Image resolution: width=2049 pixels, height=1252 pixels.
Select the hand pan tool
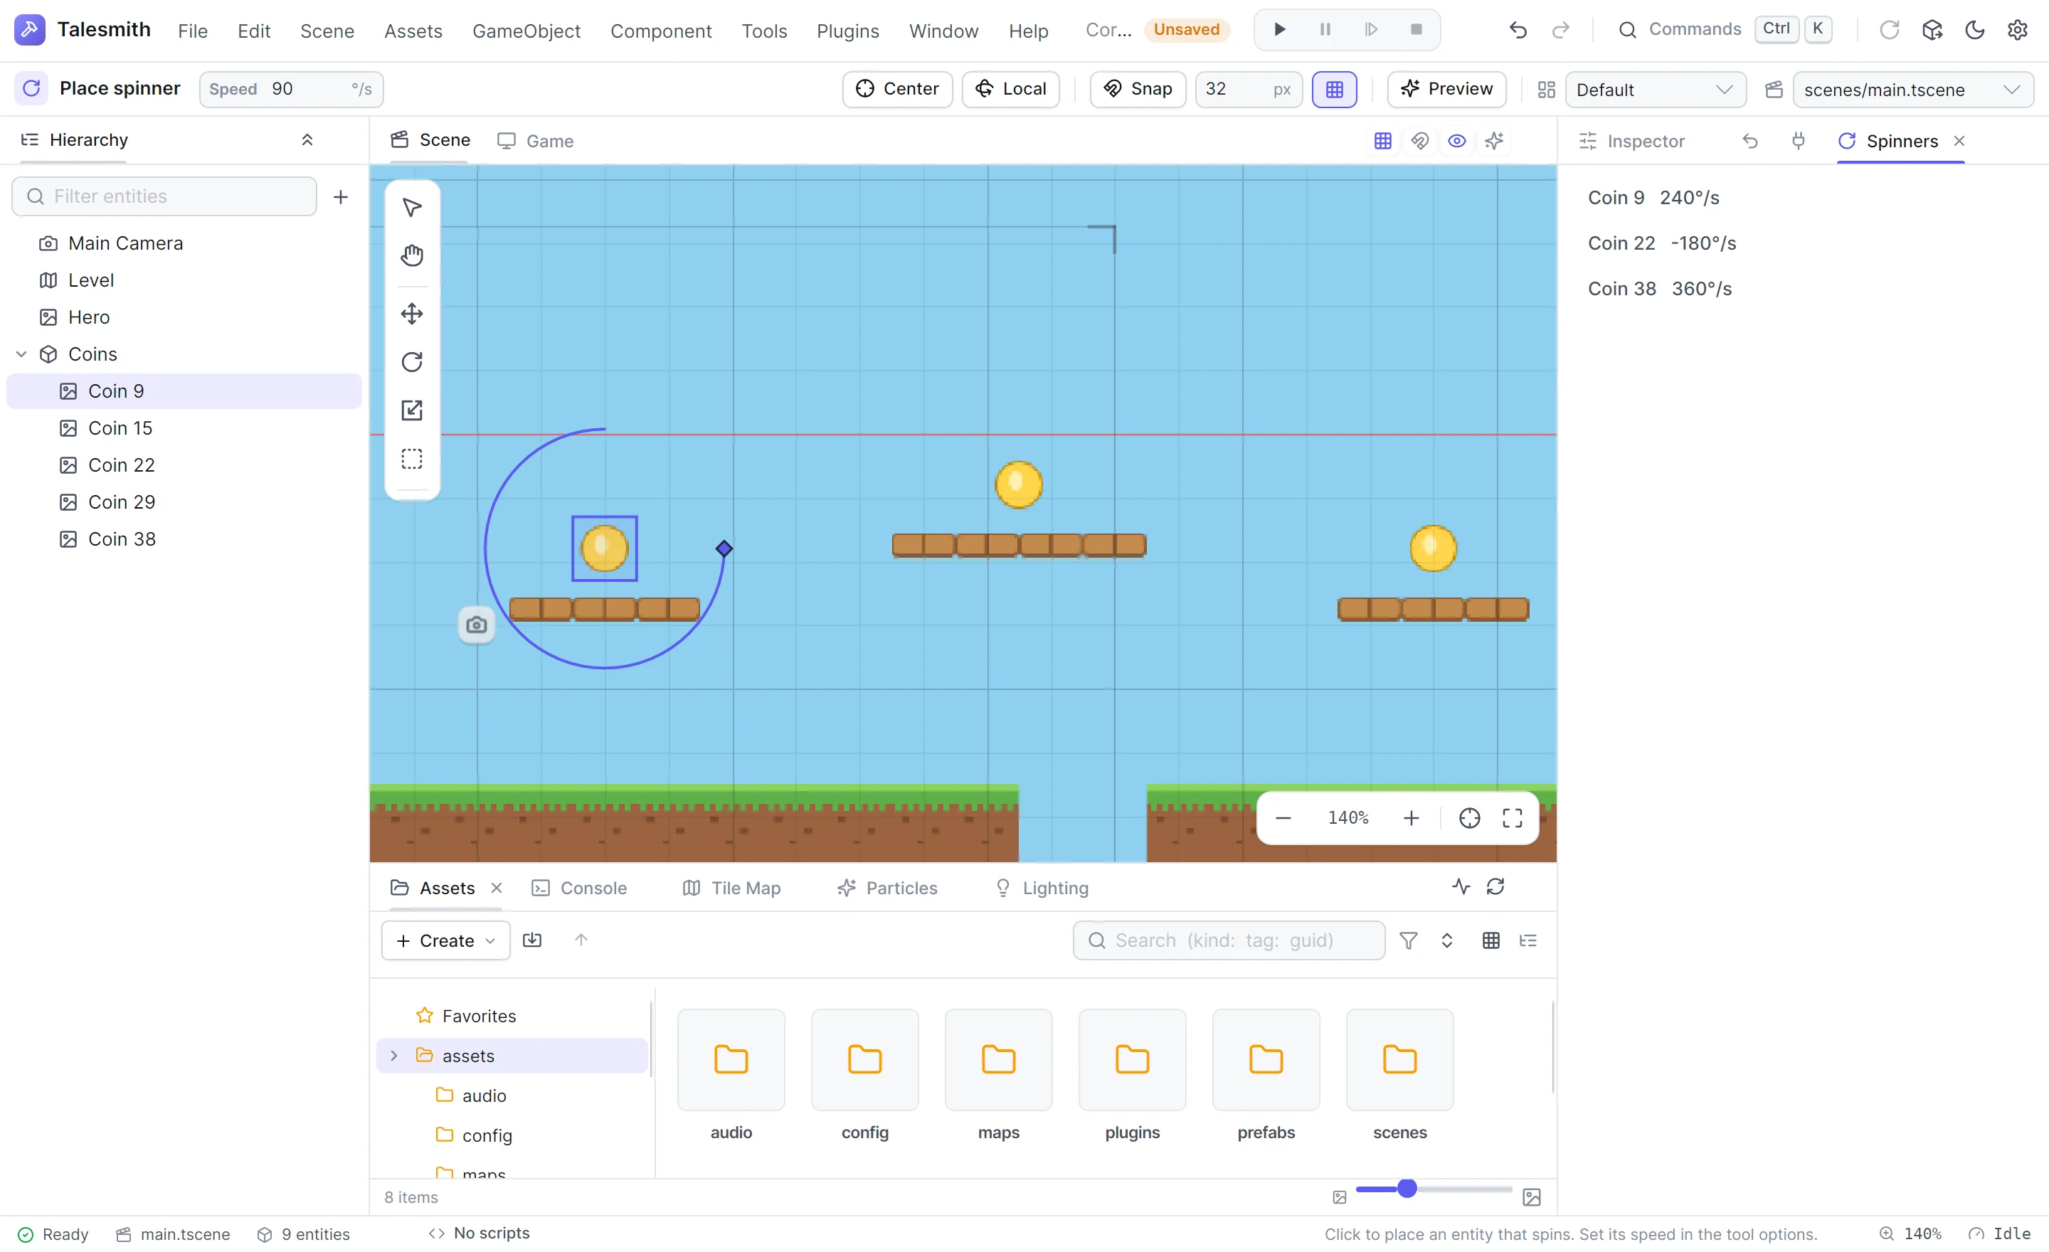pyautogui.click(x=412, y=255)
